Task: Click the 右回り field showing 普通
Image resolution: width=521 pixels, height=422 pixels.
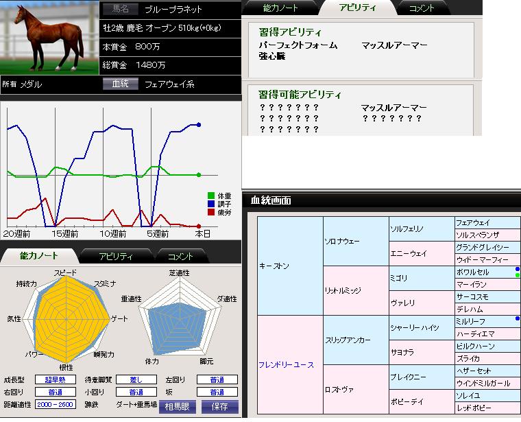Action: click(x=56, y=392)
